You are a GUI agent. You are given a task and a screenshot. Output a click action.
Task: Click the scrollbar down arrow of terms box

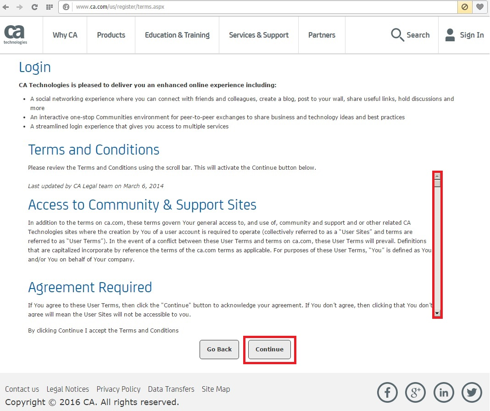tap(438, 313)
